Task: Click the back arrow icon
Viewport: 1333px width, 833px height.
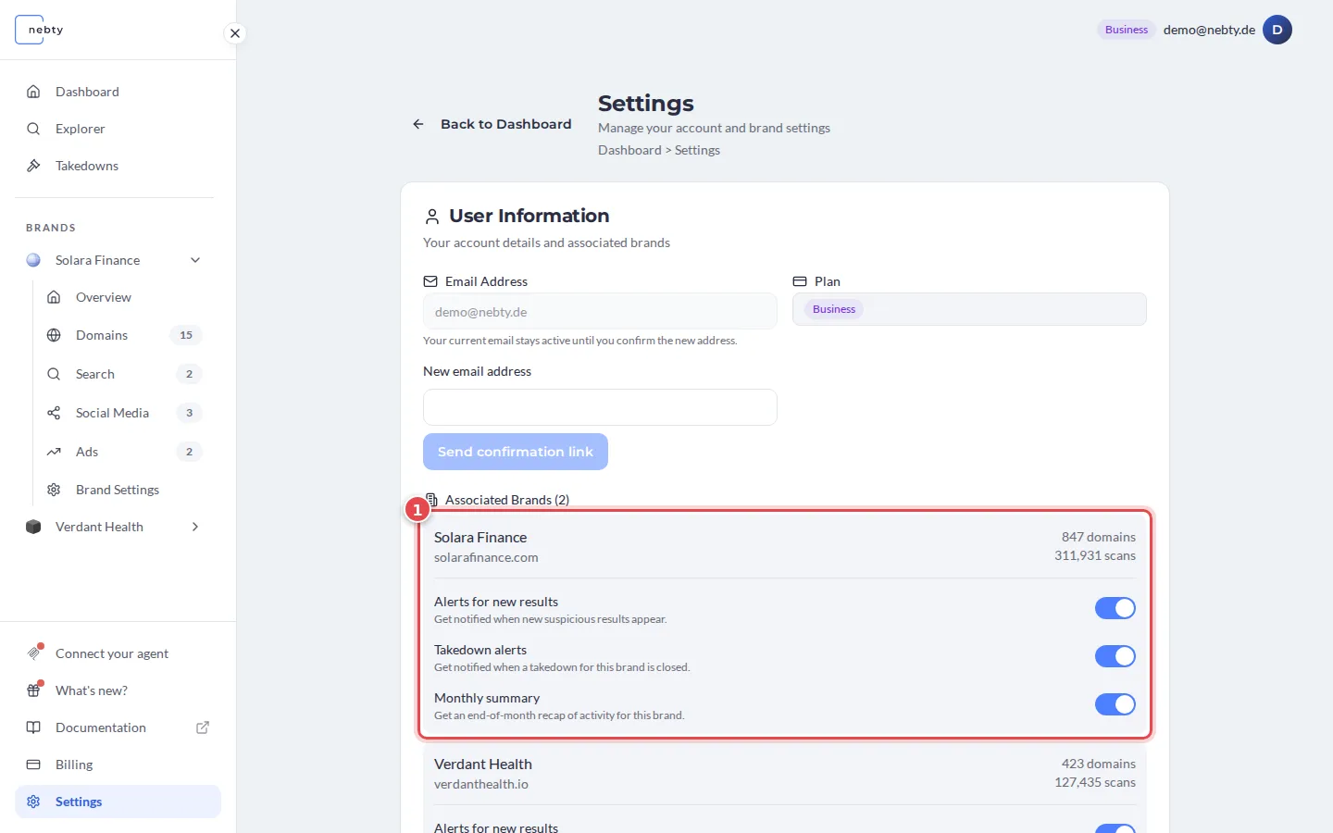Action: 418,124
